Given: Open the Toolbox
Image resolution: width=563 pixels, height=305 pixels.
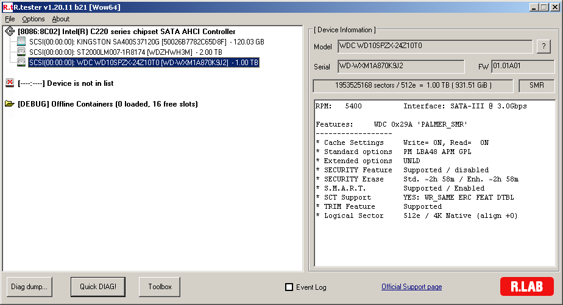Looking at the screenshot, I should [x=160, y=286].
